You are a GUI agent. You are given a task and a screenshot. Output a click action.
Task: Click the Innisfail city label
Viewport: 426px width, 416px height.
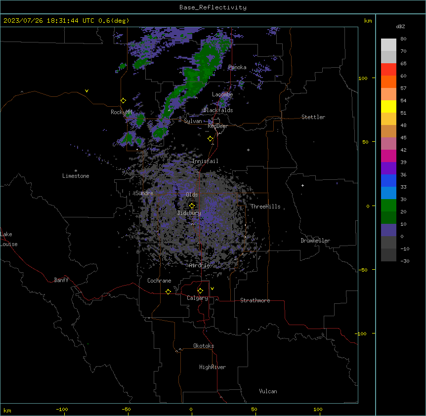pos(205,161)
